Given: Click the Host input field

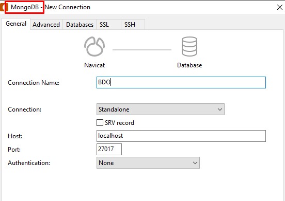Looking at the screenshot, I should pyautogui.click(x=181, y=136).
